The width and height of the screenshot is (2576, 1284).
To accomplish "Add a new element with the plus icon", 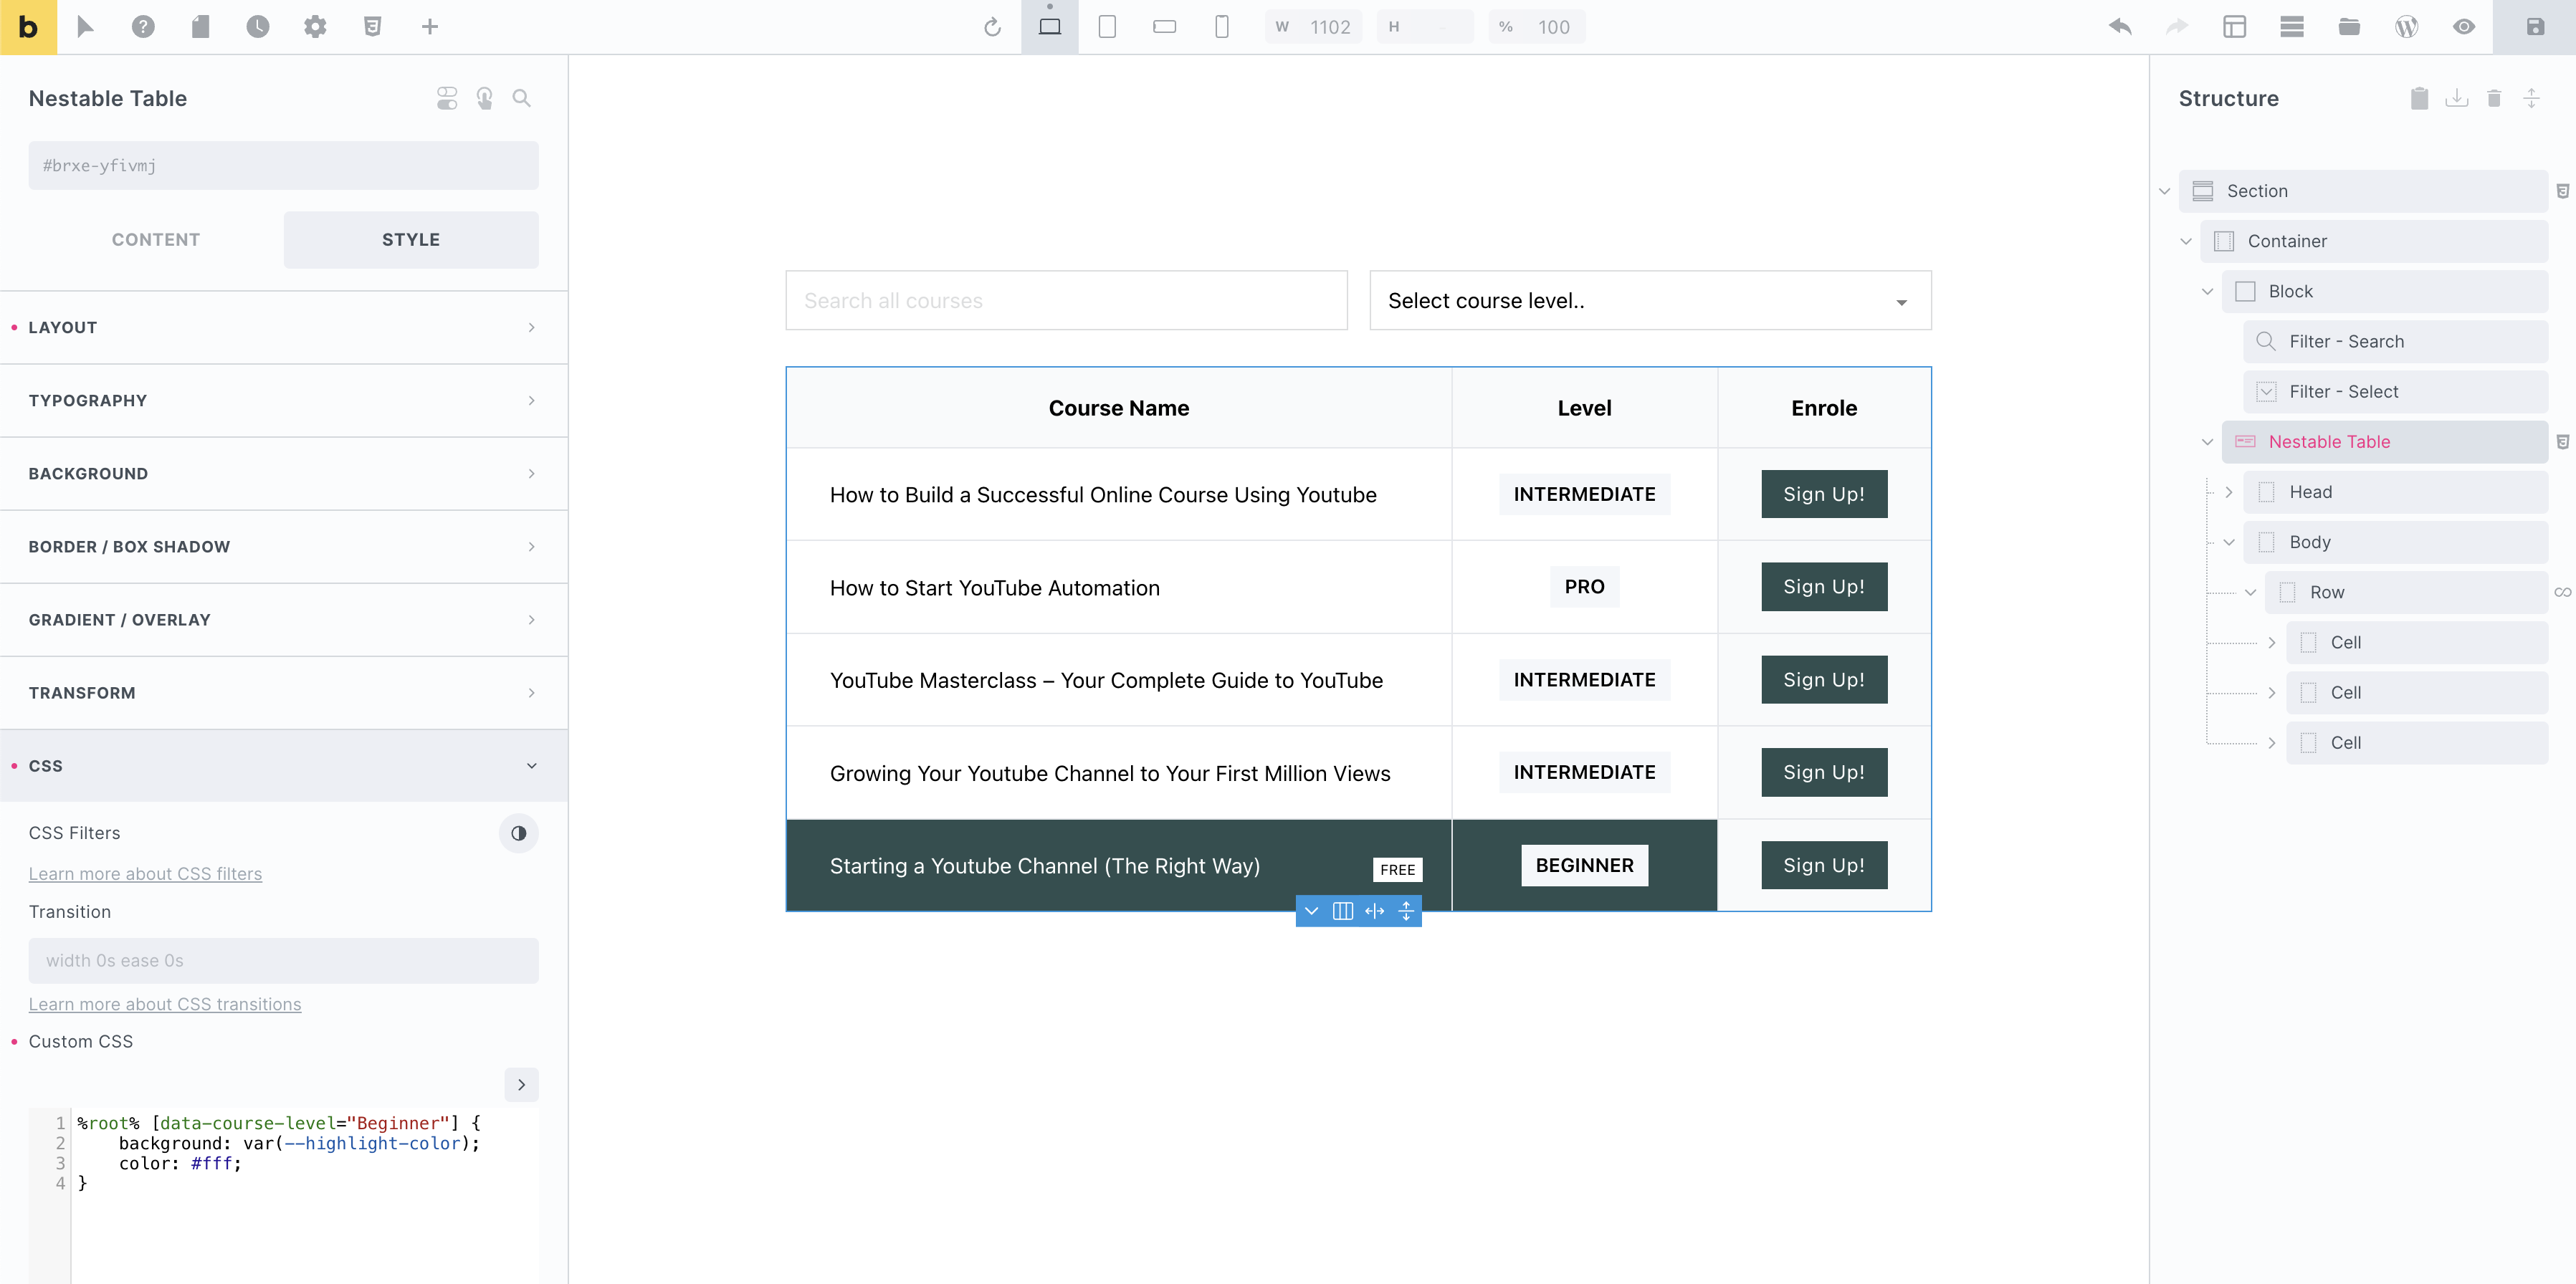I will click(x=431, y=27).
